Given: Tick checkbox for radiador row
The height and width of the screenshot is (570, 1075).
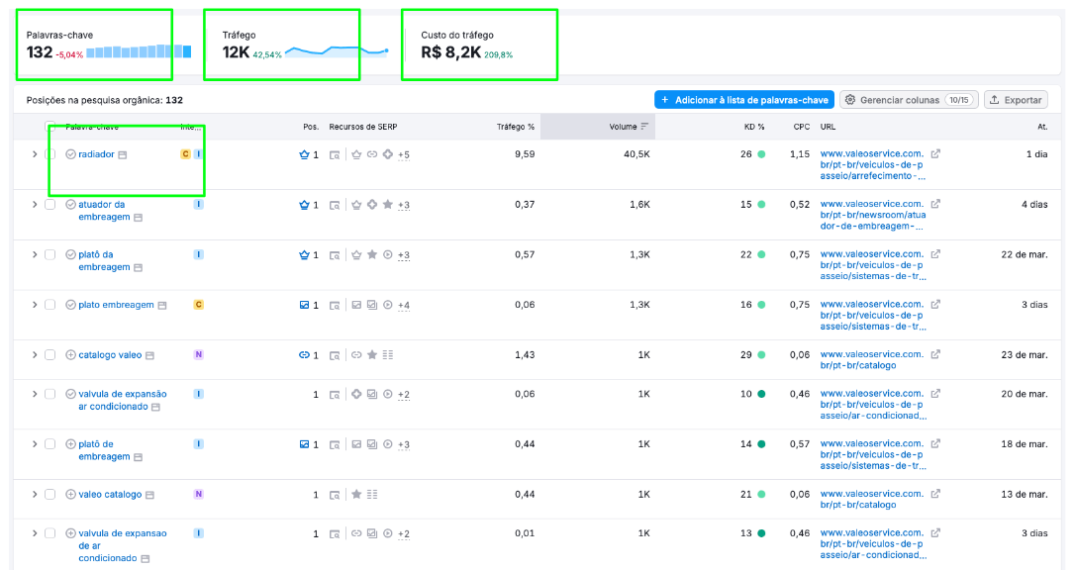Looking at the screenshot, I should [50, 154].
